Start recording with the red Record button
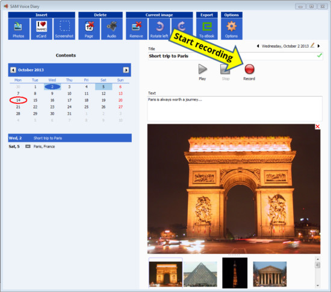The height and width of the screenshot is (292, 331). click(249, 72)
